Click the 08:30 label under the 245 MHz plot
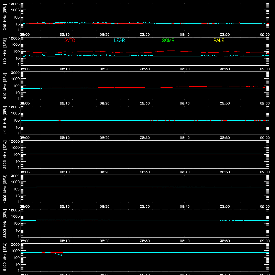The width and height of the screenshot is (275, 275). [x=145, y=35]
